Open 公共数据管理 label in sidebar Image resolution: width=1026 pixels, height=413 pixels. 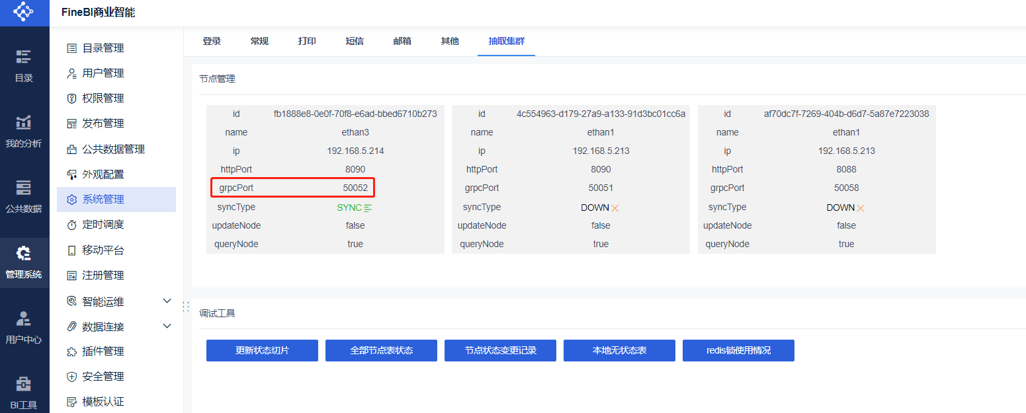click(x=114, y=149)
